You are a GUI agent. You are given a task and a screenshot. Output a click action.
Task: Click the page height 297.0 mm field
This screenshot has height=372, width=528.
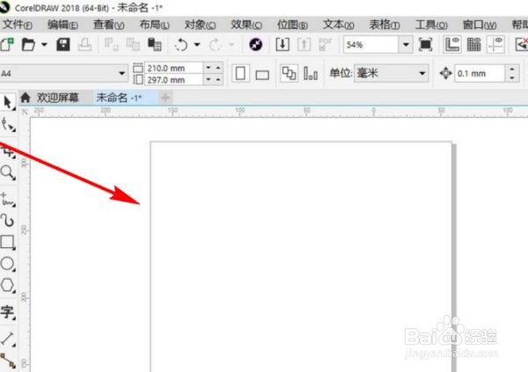click(x=174, y=80)
